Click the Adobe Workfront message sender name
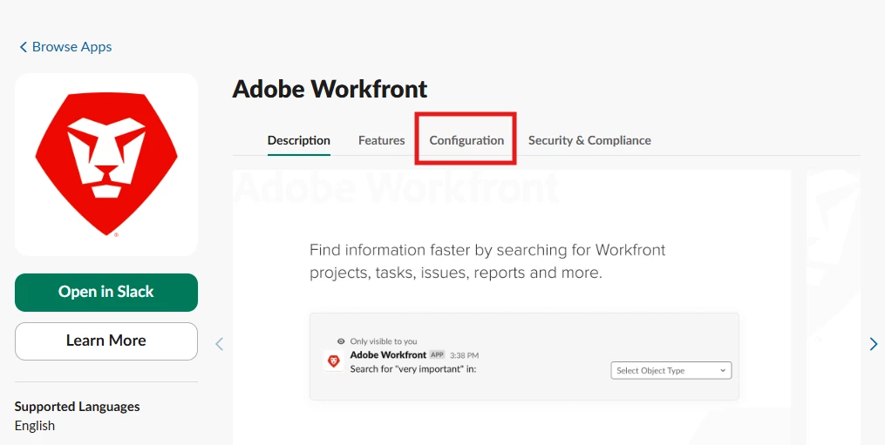Viewport: 885px width, 445px height. click(x=388, y=354)
